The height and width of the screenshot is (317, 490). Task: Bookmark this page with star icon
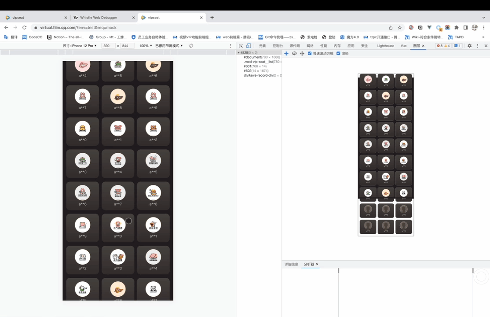tap(400, 28)
